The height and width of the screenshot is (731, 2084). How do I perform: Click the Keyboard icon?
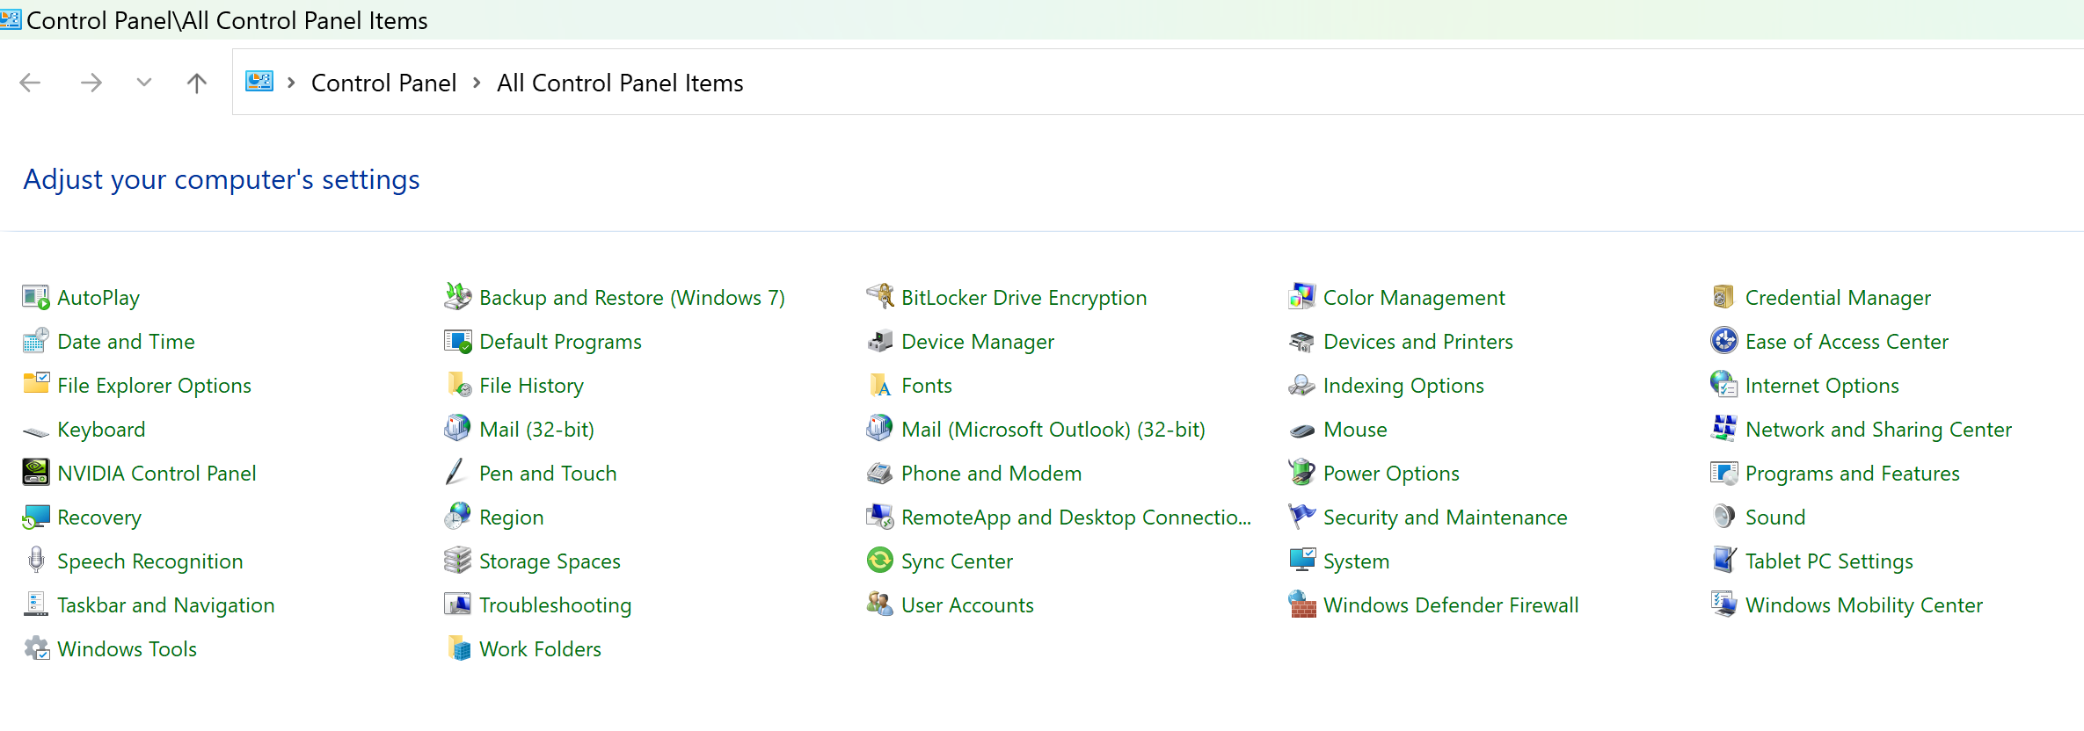tap(36, 431)
